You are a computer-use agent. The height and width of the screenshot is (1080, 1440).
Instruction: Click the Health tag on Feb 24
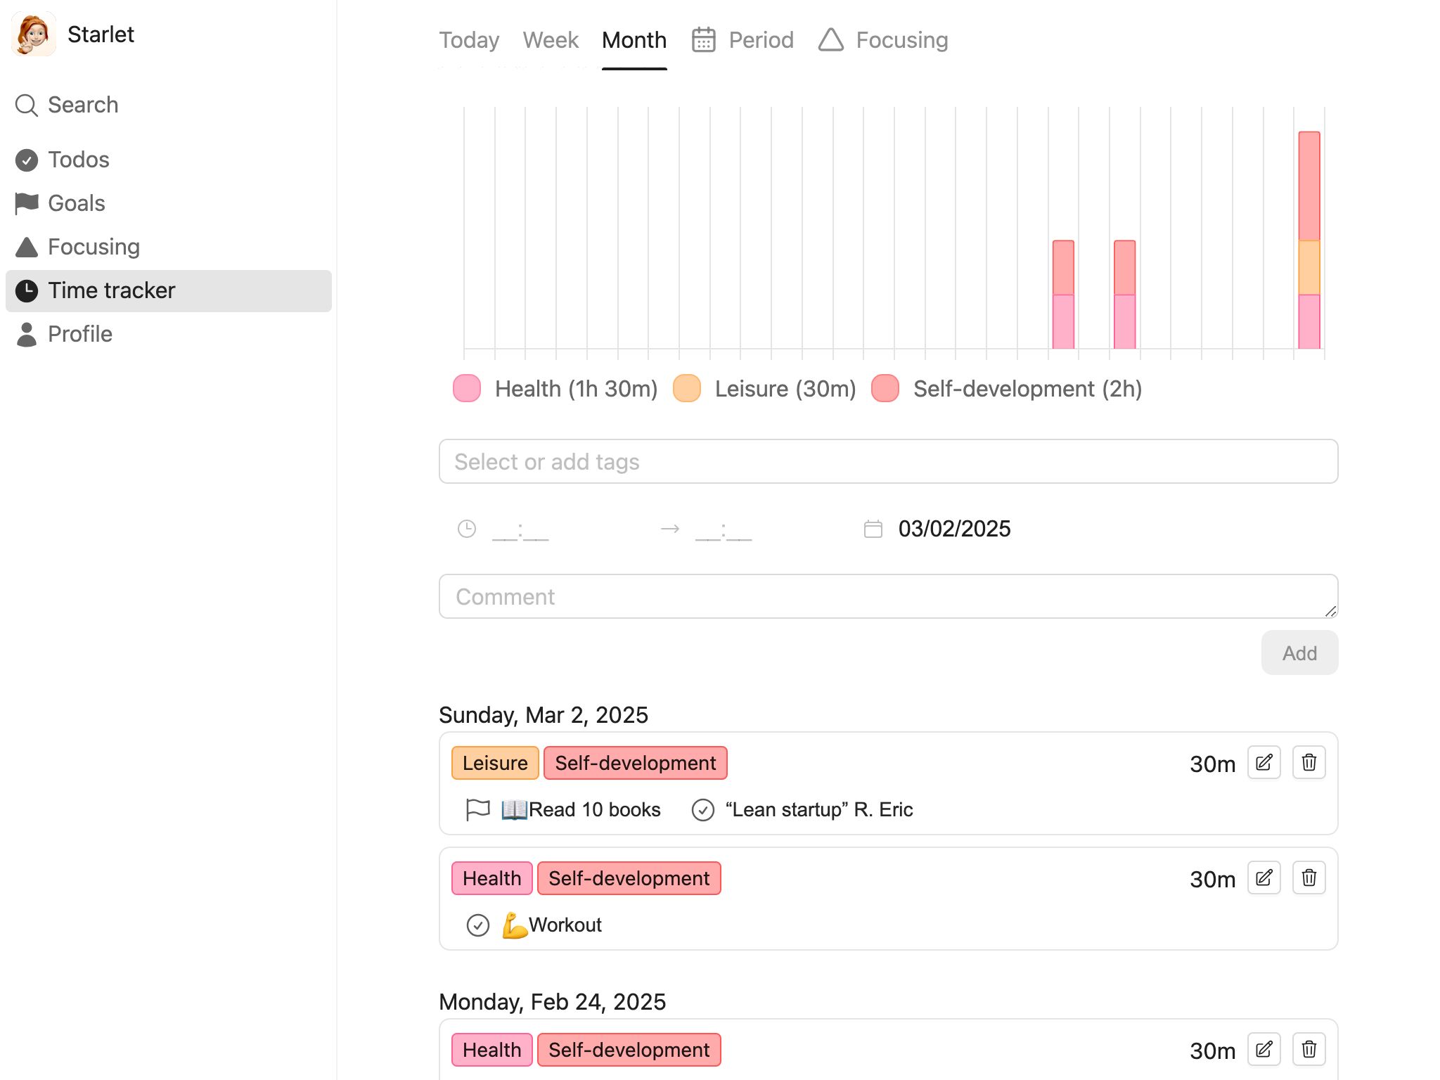(x=491, y=1050)
